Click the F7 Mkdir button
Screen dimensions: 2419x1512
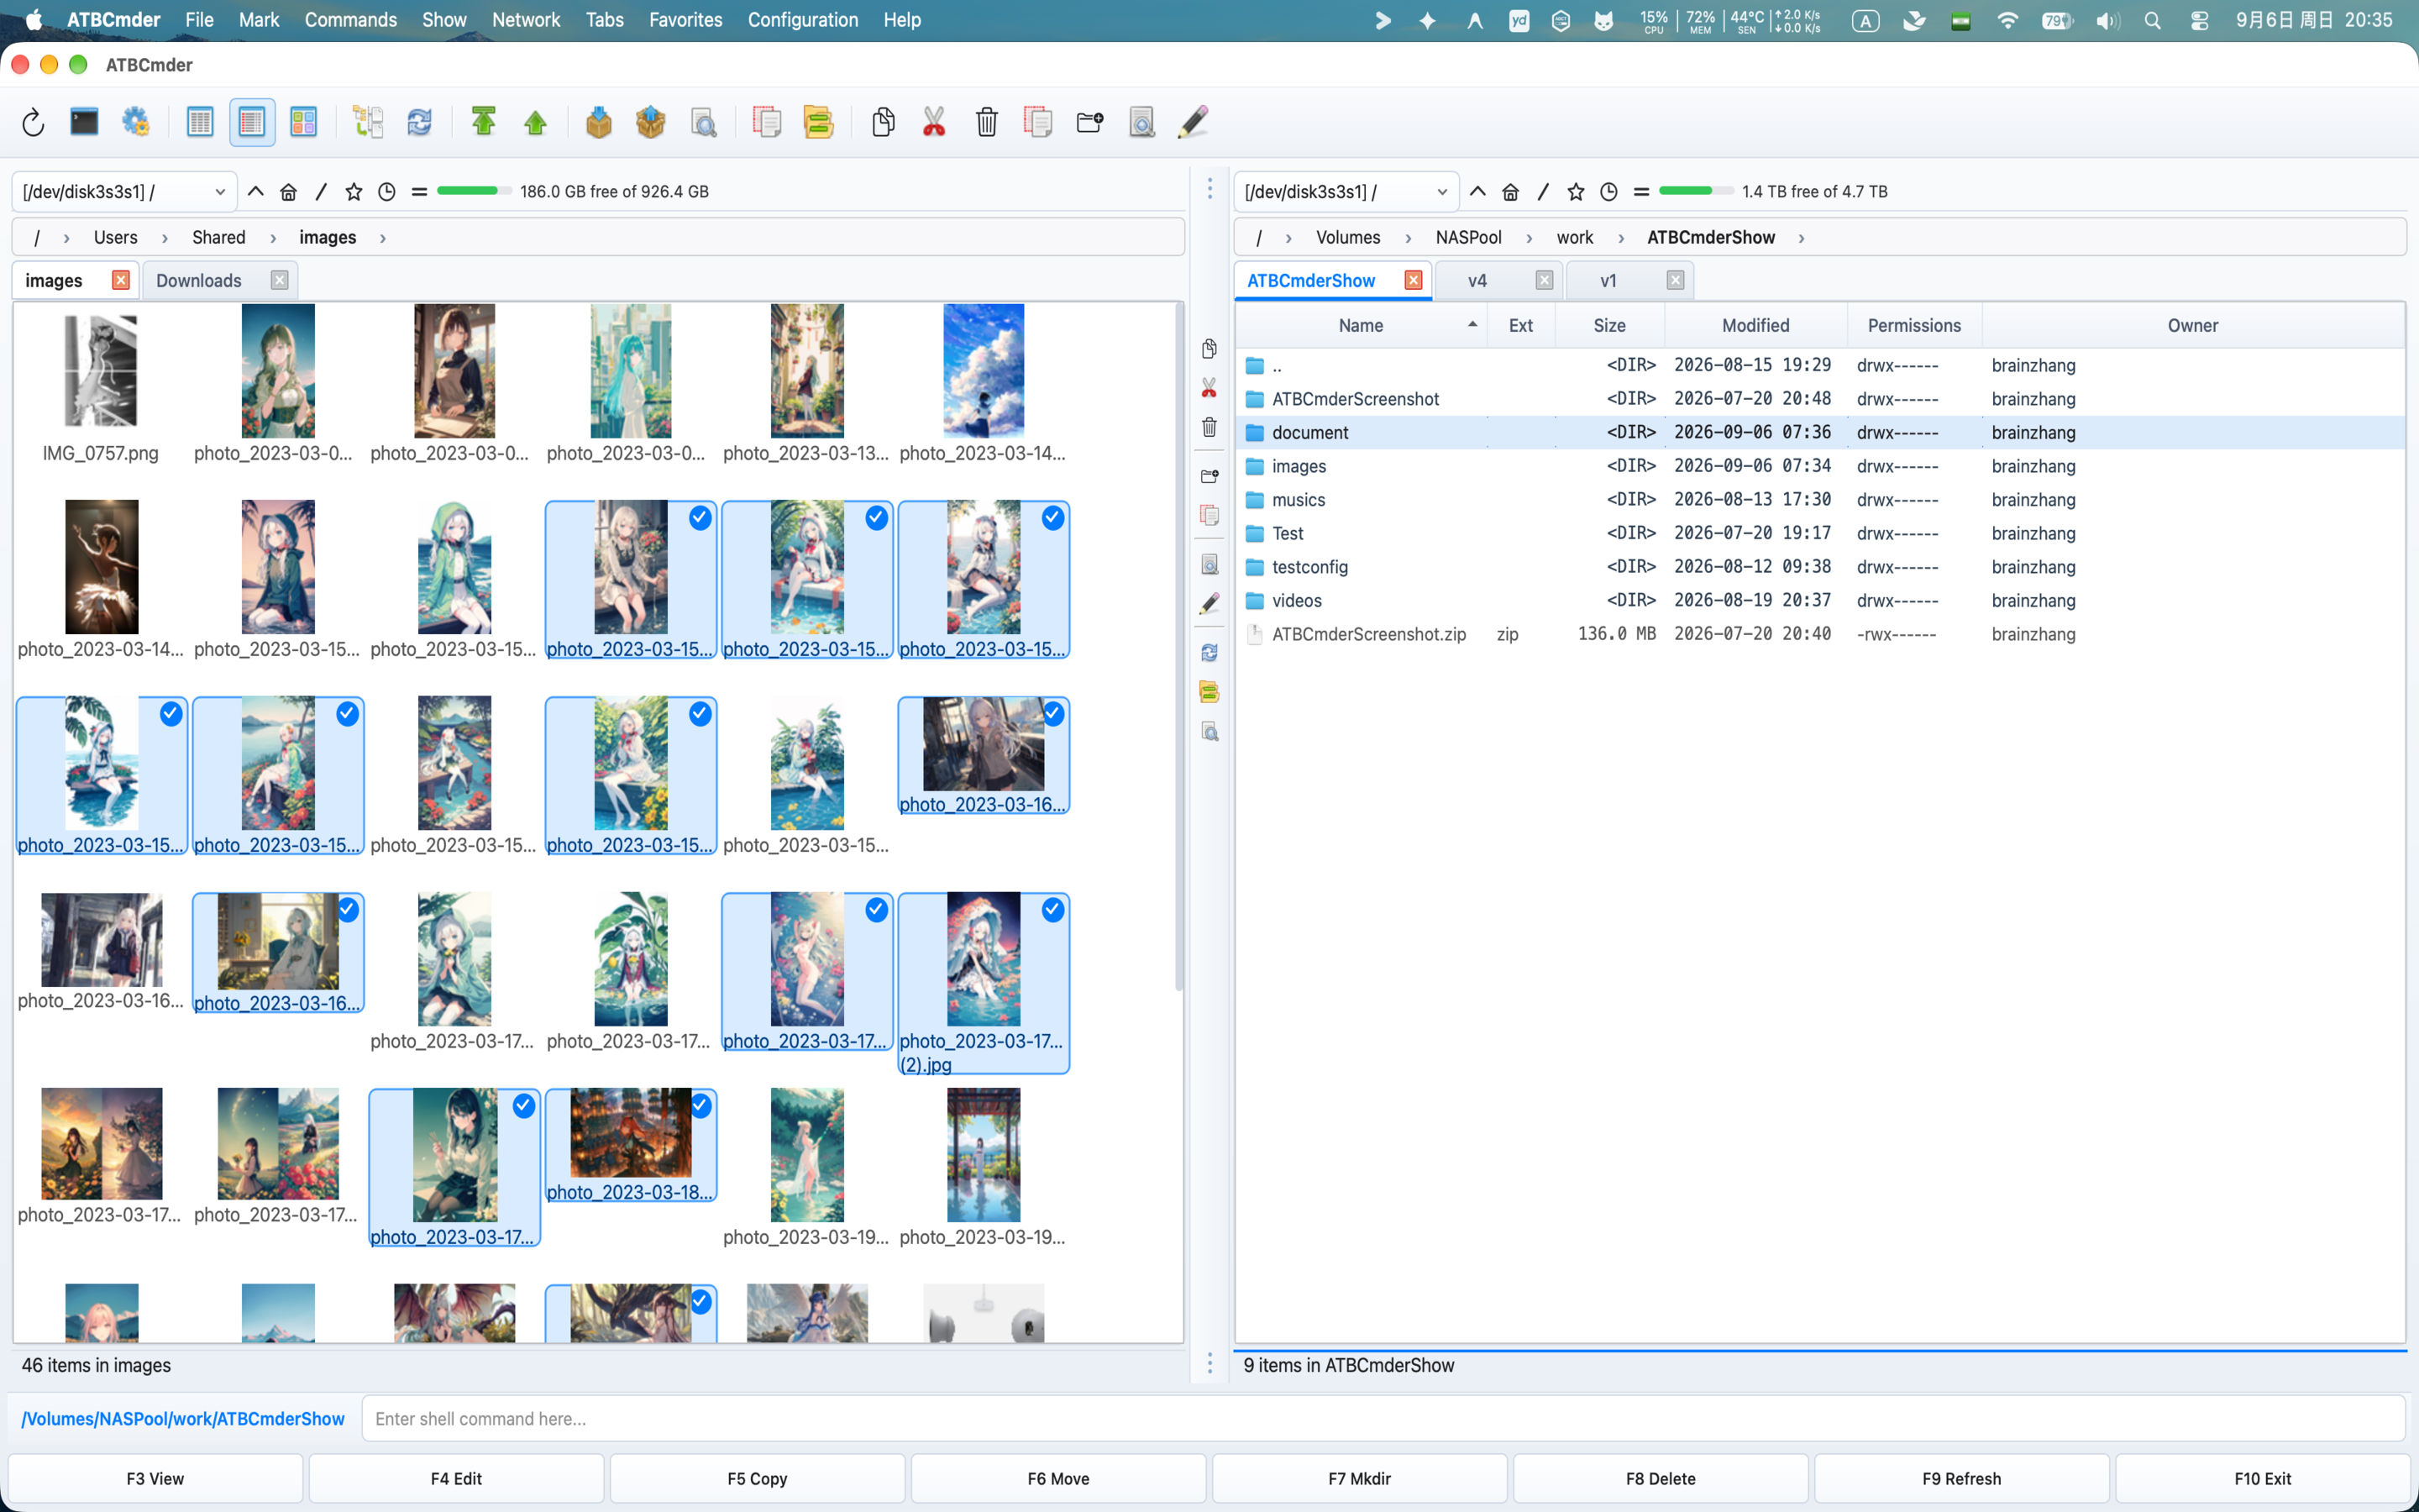tap(1360, 1478)
